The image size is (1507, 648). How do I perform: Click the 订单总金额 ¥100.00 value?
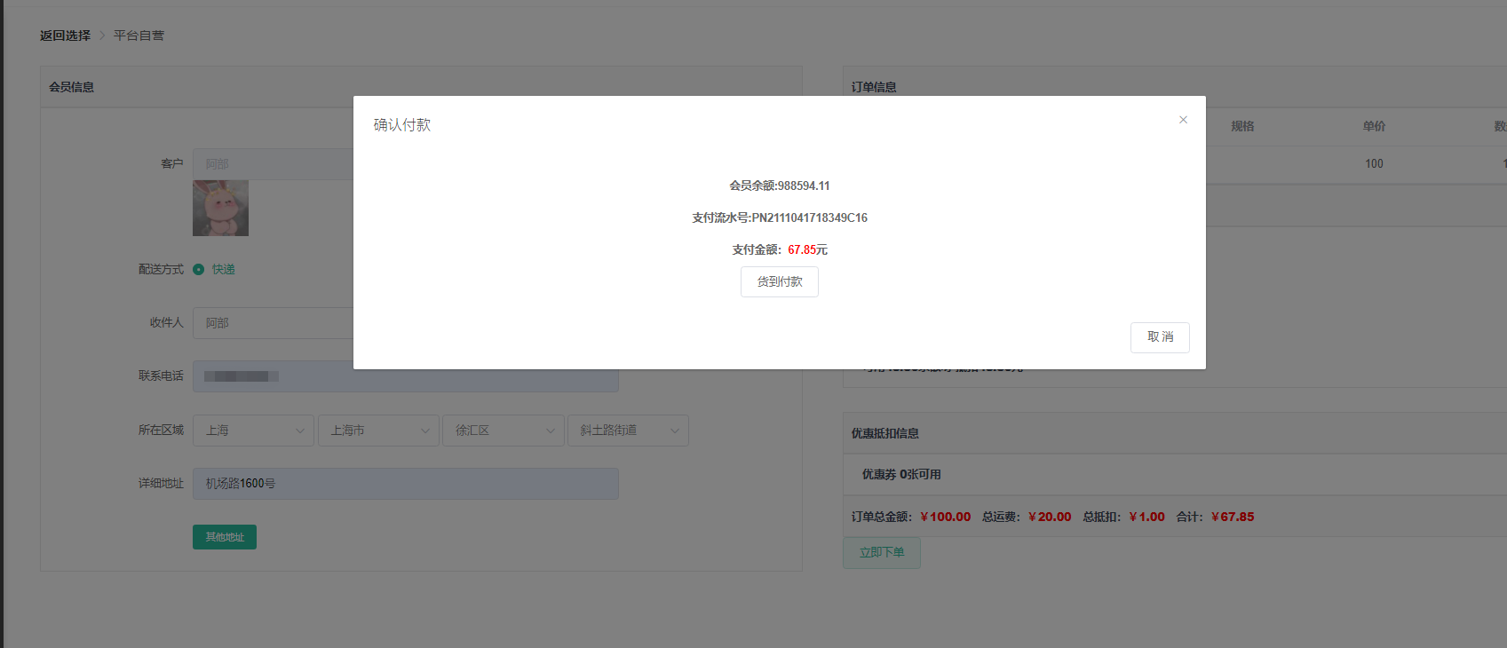tap(946, 518)
